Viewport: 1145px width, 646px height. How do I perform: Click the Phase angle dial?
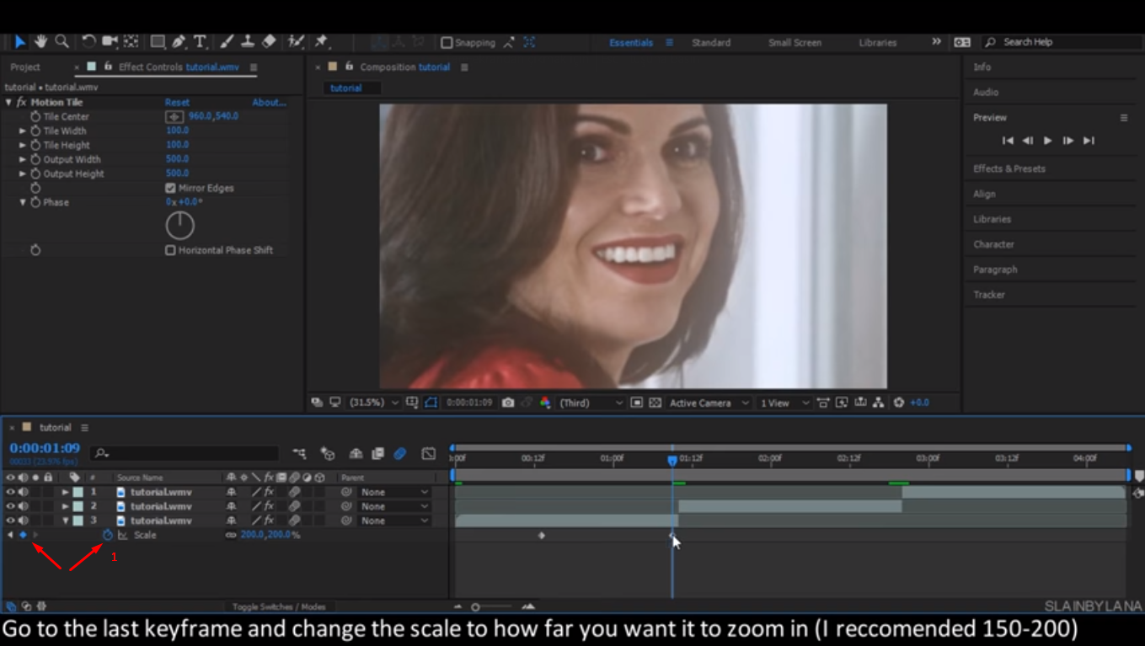[179, 226]
